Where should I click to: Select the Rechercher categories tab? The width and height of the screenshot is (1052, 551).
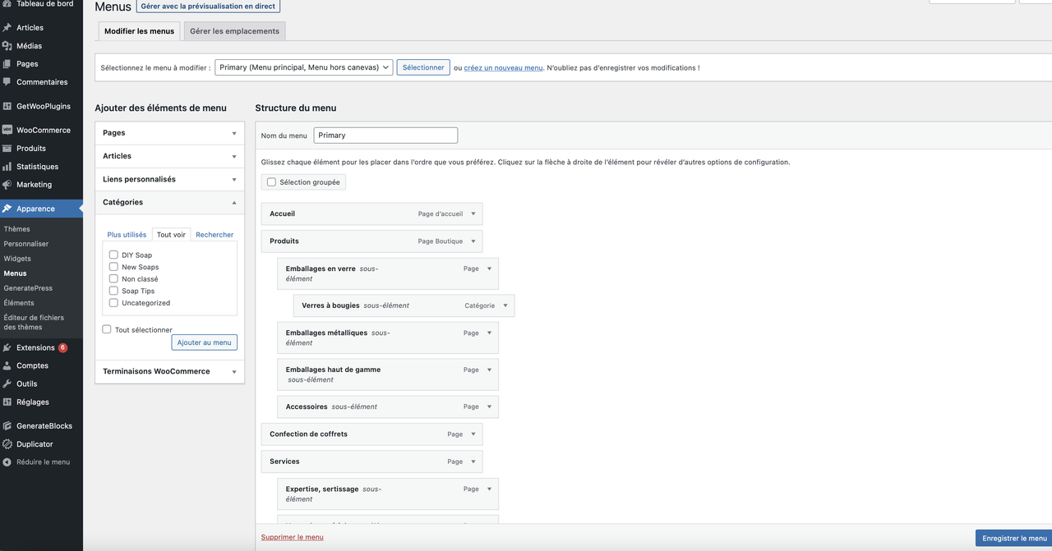215,235
